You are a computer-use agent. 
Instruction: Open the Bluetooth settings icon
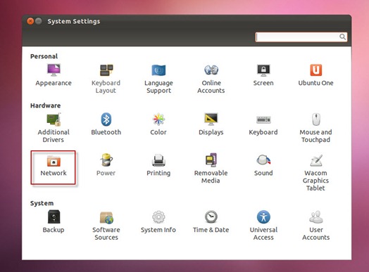point(106,119)
